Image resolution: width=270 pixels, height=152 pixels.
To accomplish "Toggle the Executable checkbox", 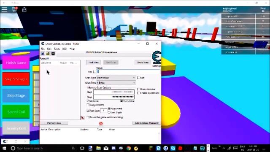I will 121,101.
